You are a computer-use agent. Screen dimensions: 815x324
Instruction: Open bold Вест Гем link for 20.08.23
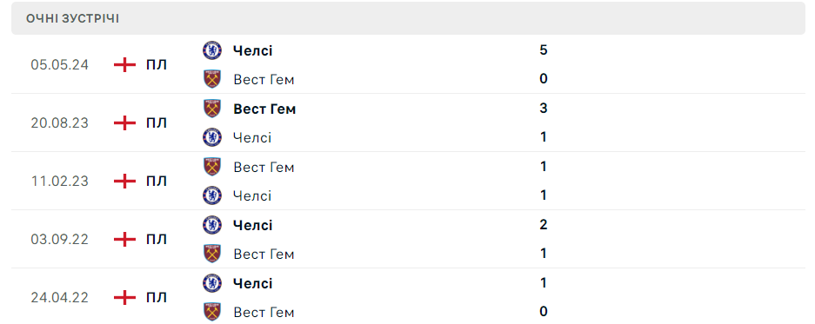pos(264,109)
